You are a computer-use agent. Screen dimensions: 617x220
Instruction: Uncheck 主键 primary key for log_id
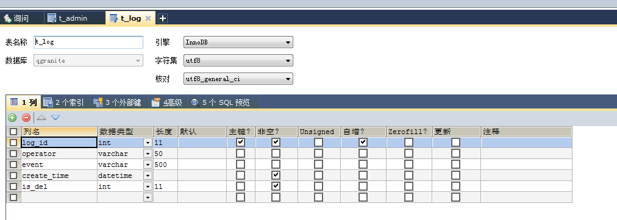(x=240, y=142)
